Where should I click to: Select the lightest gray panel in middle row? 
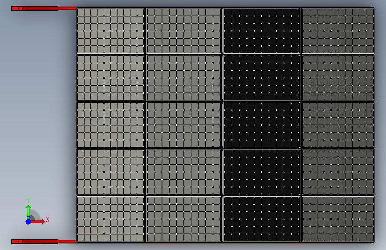(110, 125)
